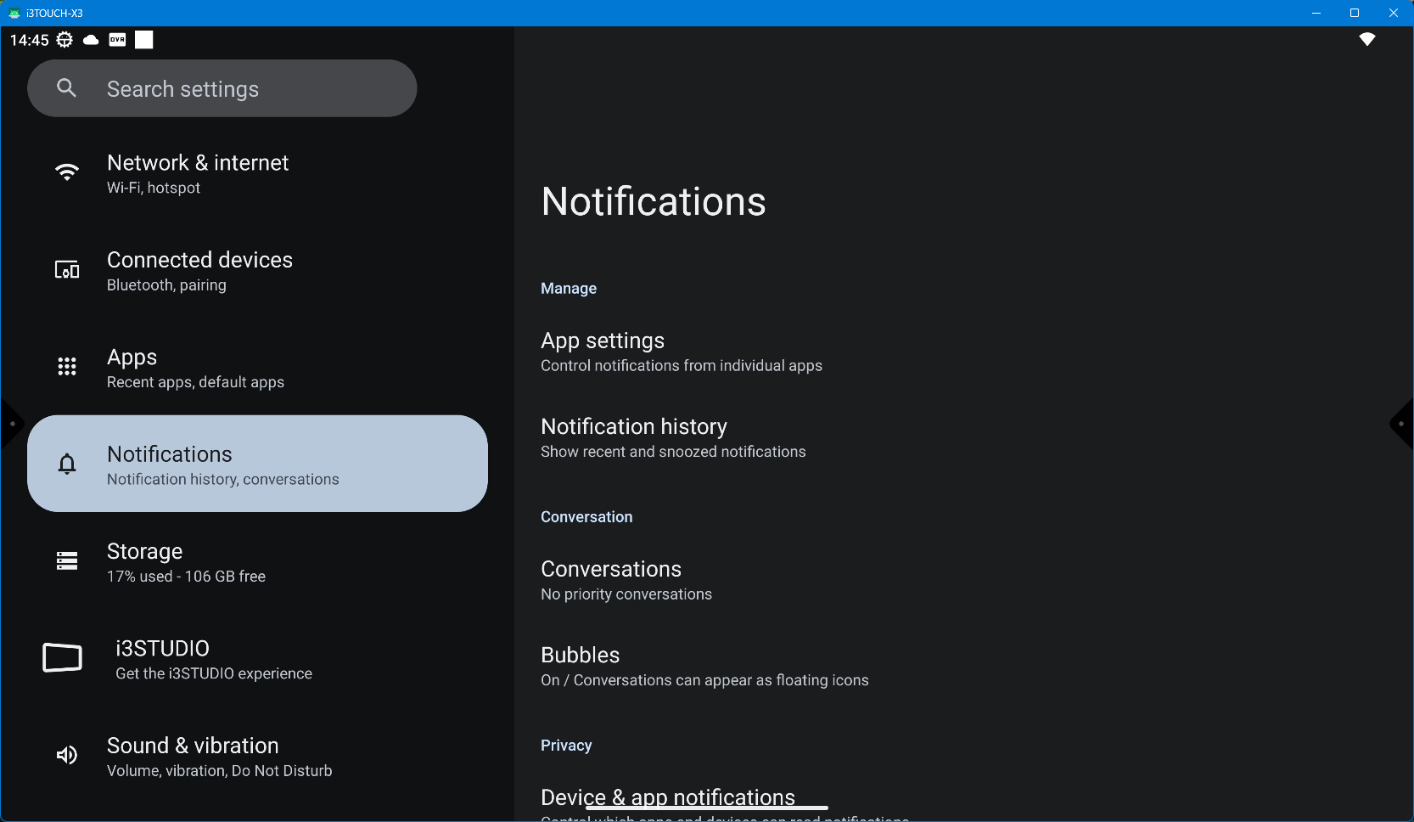Click the Apps grid icon
Screen dimensions: 1414x822
click(67, 367)
